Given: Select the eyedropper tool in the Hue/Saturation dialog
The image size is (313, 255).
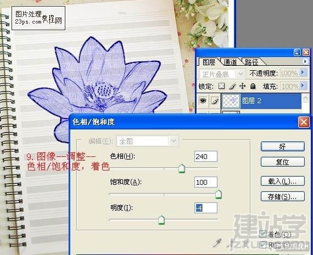Looking at the screenshot, I should [217, 243].
